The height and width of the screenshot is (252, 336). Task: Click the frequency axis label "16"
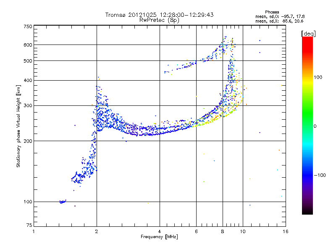coord(286,231)
